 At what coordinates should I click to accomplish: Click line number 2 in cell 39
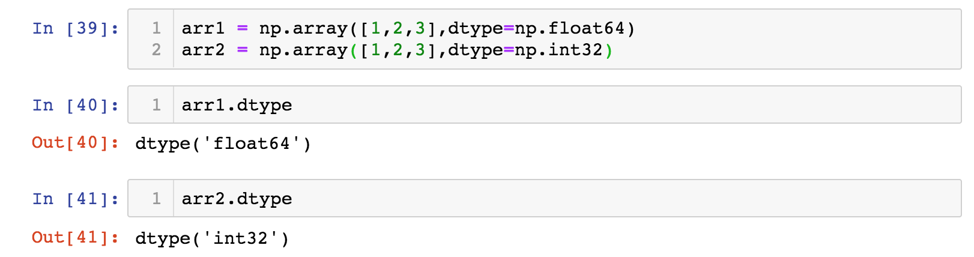click(156, 49)
